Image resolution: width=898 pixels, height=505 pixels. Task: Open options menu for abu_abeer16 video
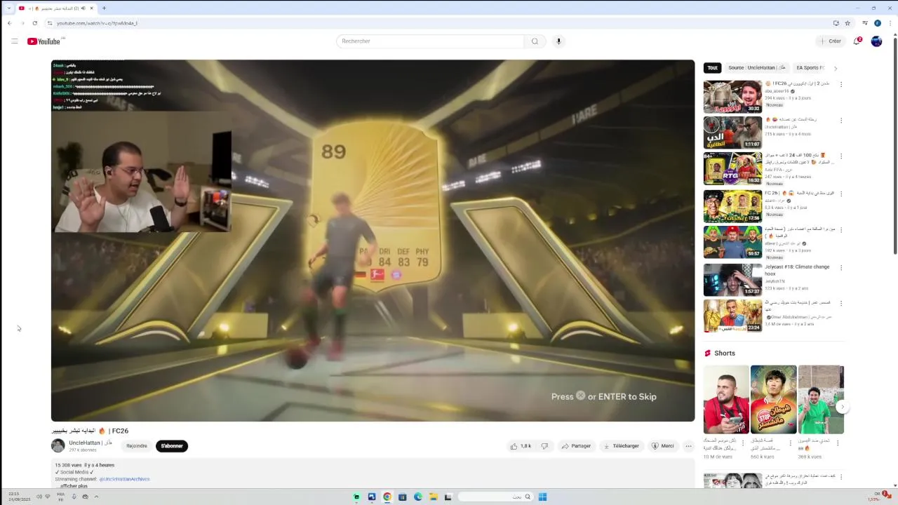click(x=841, y=84)
